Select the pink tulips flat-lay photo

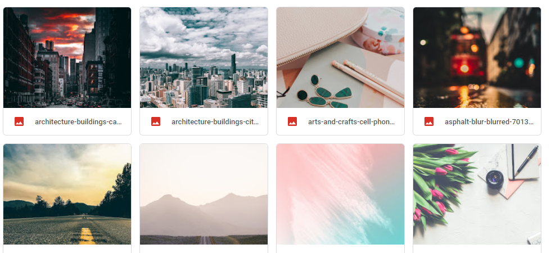(477, 195)
